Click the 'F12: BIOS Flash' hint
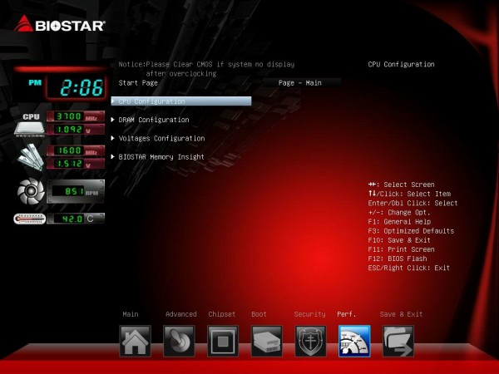Screen dimensions: 499x374 [x=398, y=258]
